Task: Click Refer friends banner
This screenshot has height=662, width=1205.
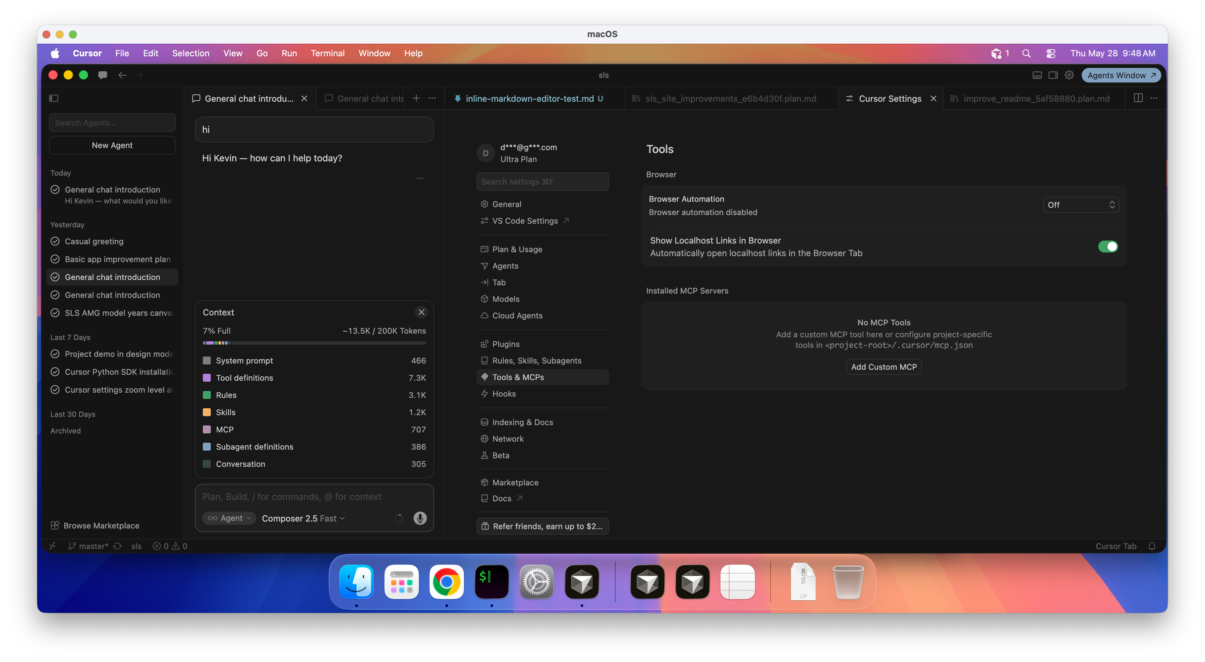Action: 543,526
